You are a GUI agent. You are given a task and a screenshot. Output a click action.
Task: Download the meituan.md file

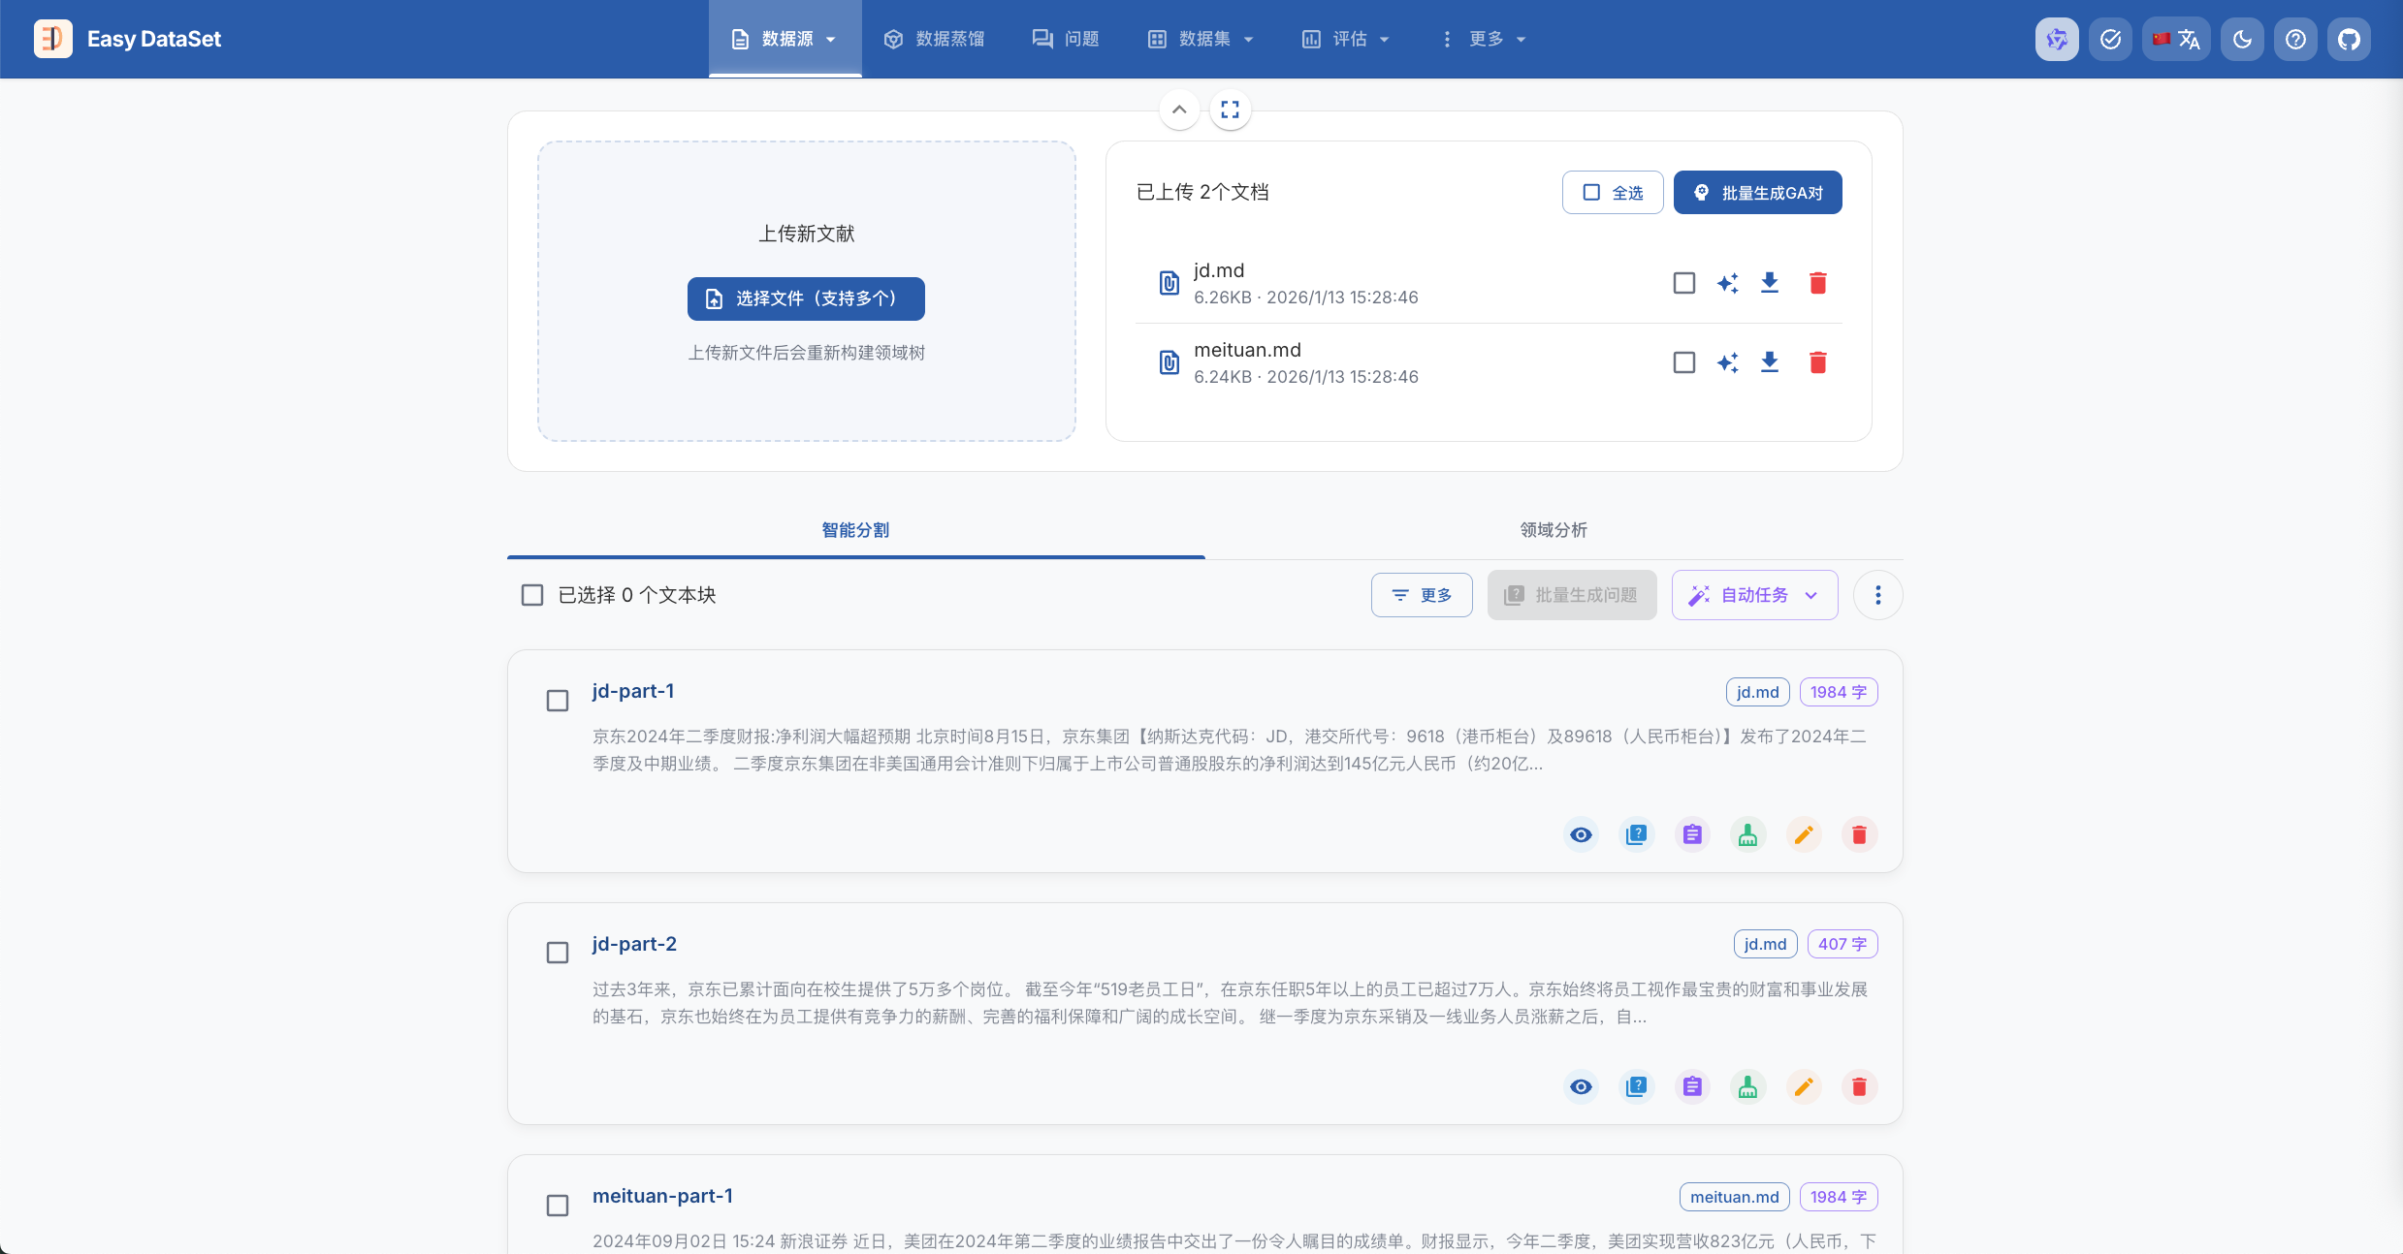pos(1770,362)
